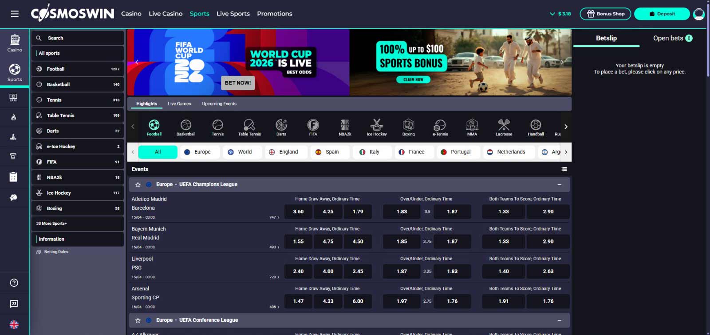Image resolution: width=710 pixels, height=335 pixels.
Task: Open the live chat icon
Action: 14,304
